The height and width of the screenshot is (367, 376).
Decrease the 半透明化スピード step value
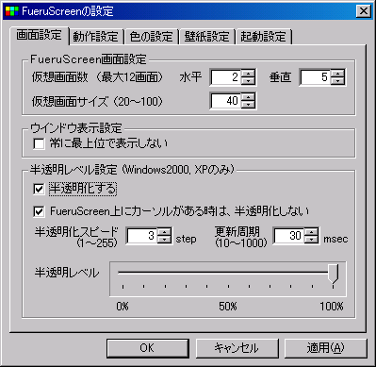point(164,240)
